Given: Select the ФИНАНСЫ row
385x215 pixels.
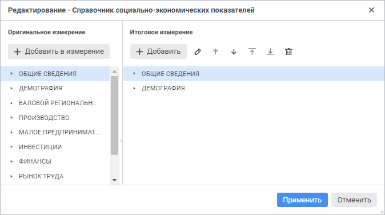Looking at the screenshot, I should click(55, 161).
